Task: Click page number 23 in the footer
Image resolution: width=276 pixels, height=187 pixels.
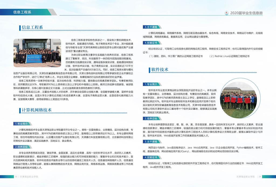Action: click(x=16, y=177)
